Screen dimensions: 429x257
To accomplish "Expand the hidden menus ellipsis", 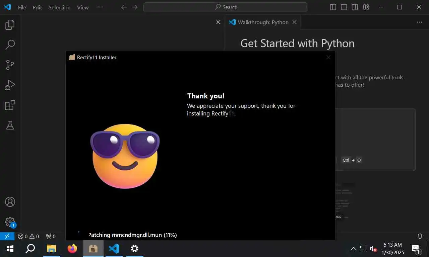I will [100, 7].
